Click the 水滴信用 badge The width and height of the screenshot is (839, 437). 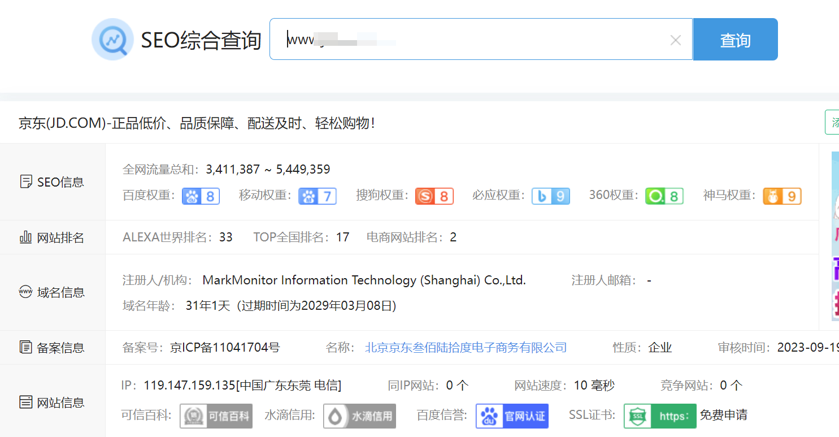tap(360, 416)
